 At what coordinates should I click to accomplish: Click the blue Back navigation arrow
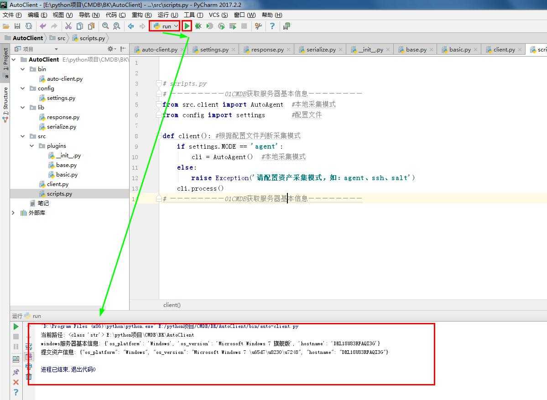[x=131, y=26]
